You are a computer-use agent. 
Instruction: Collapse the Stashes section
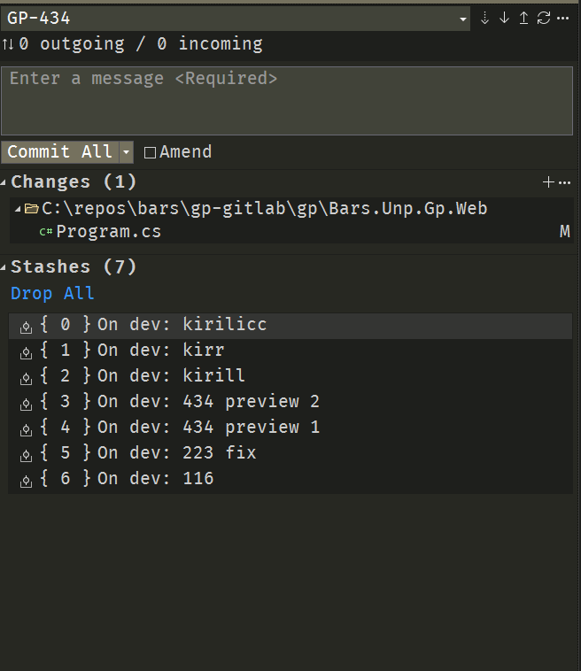point(5,267)
